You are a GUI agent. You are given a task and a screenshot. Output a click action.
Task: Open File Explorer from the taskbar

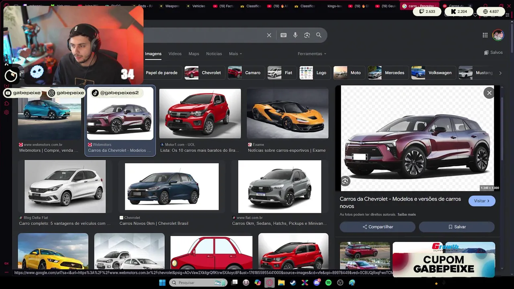pos(281,283)
